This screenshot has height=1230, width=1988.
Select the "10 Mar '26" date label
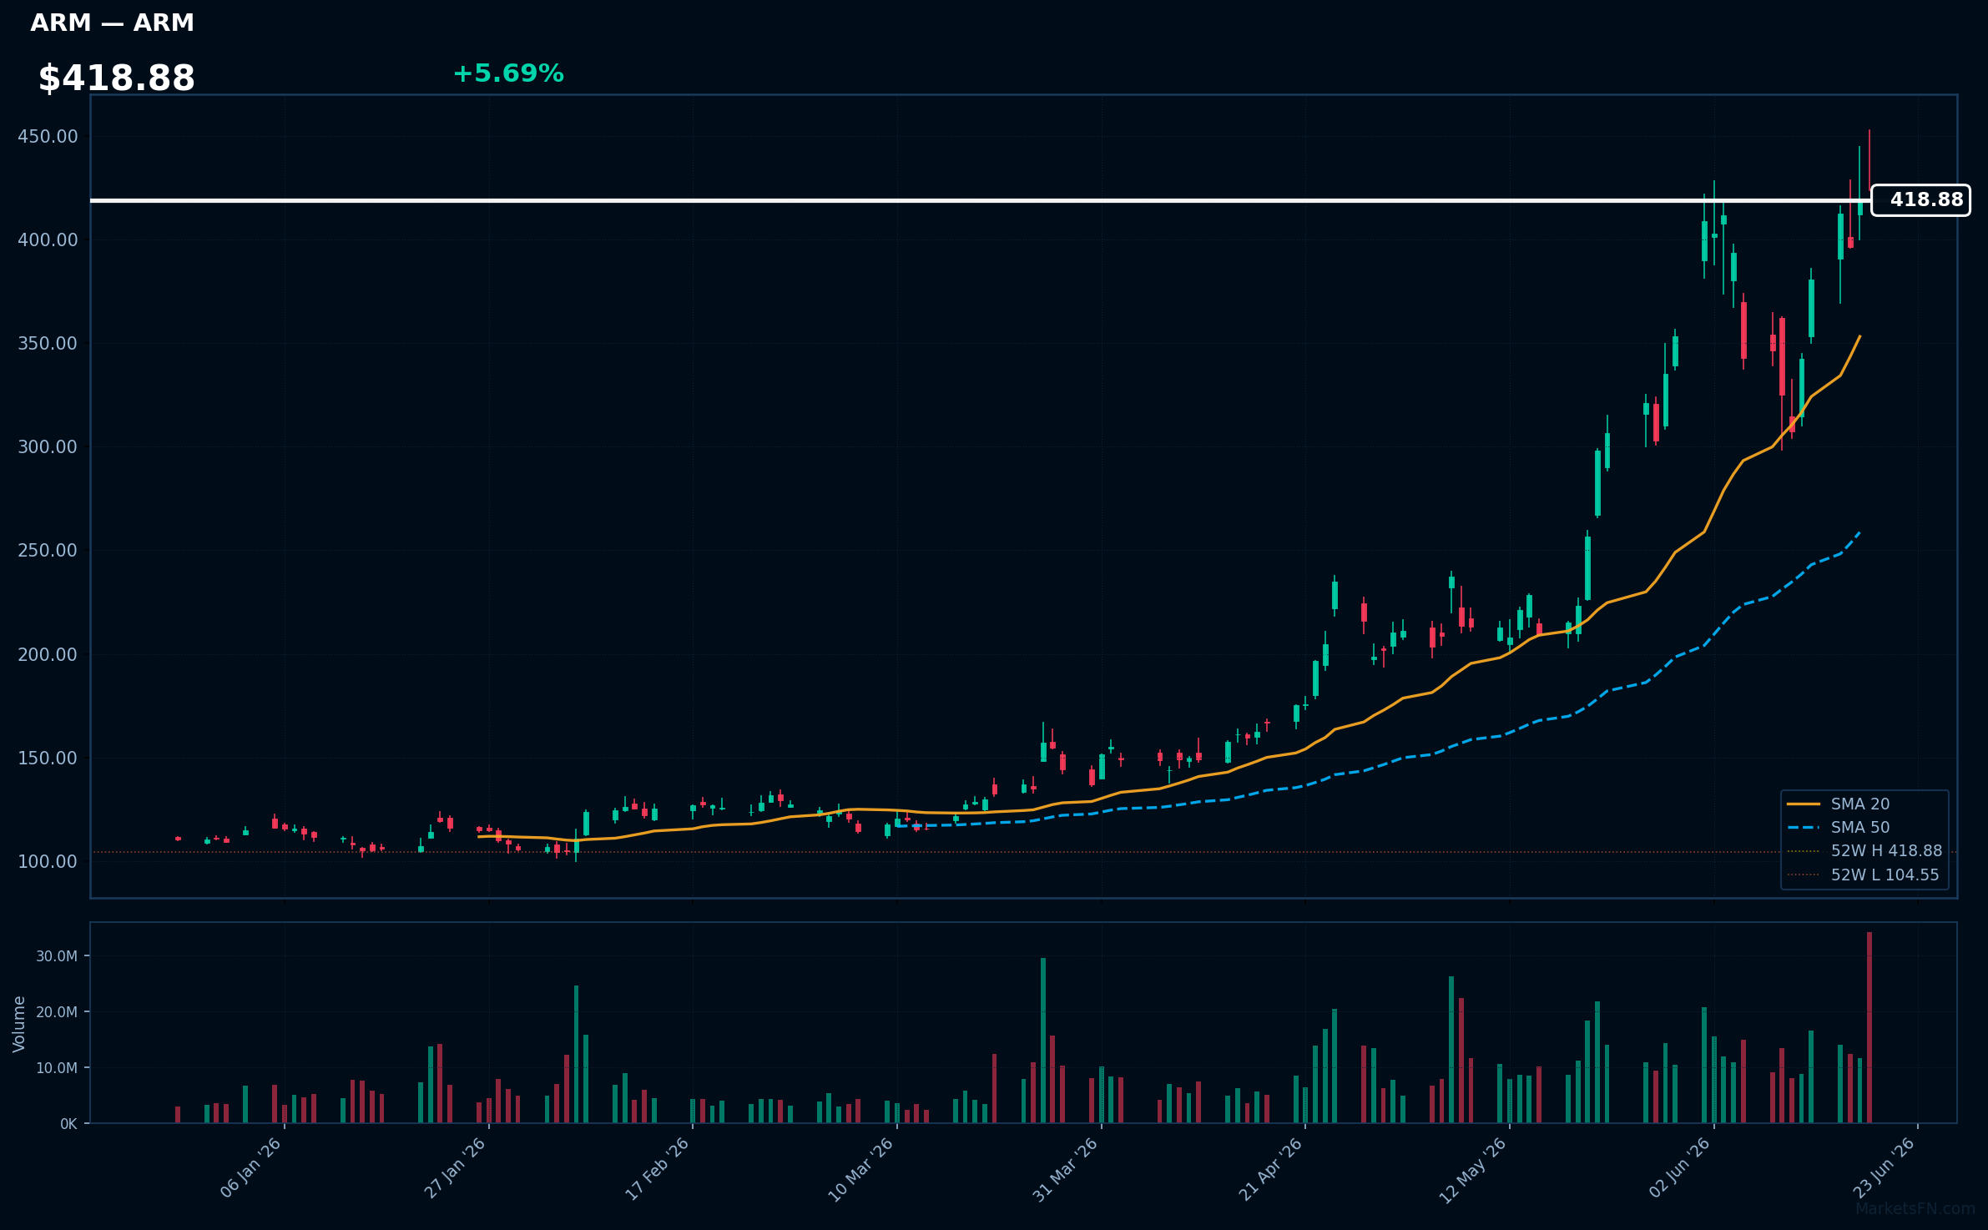tap(861, 1169)
